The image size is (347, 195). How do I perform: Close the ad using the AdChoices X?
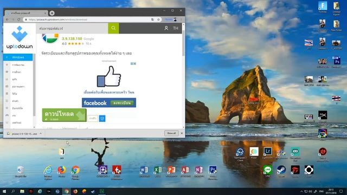[x=134, y=64]
